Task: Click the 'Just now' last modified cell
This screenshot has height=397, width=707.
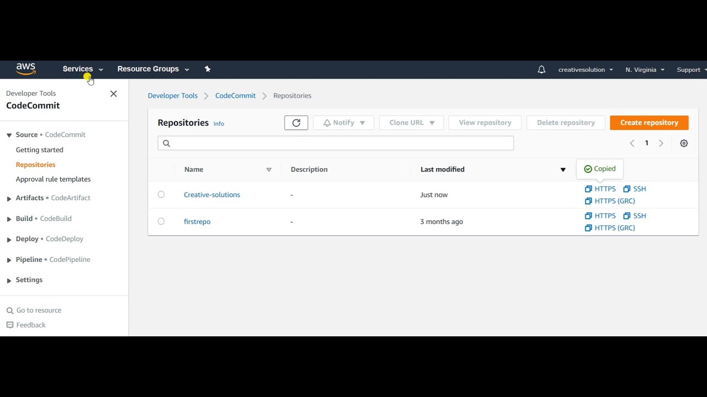Action: pyautogui.click(x=434, y=195)
